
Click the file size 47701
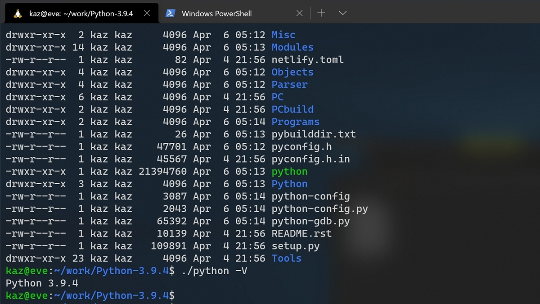point(172,146)
